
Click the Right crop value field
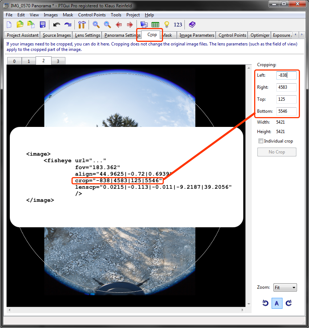[x=286, y=87]
